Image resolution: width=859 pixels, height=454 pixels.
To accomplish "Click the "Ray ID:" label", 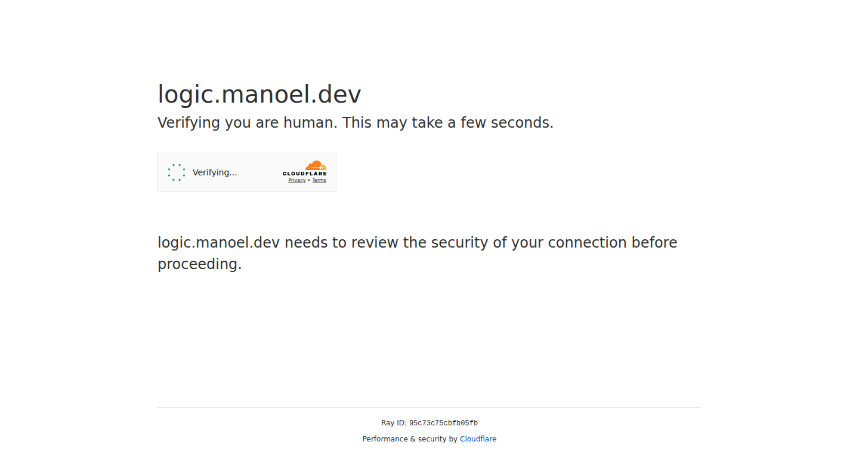I will (394, 424).
